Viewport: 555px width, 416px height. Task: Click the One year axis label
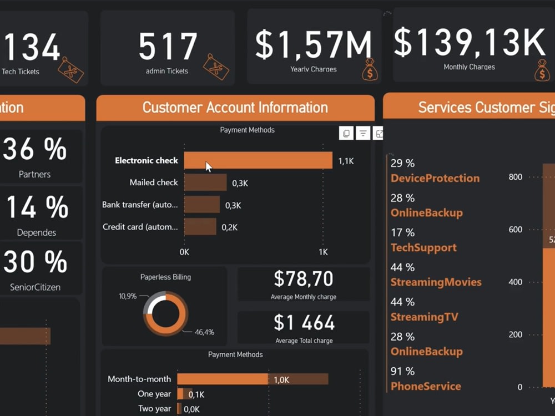(x=154, y=394)
